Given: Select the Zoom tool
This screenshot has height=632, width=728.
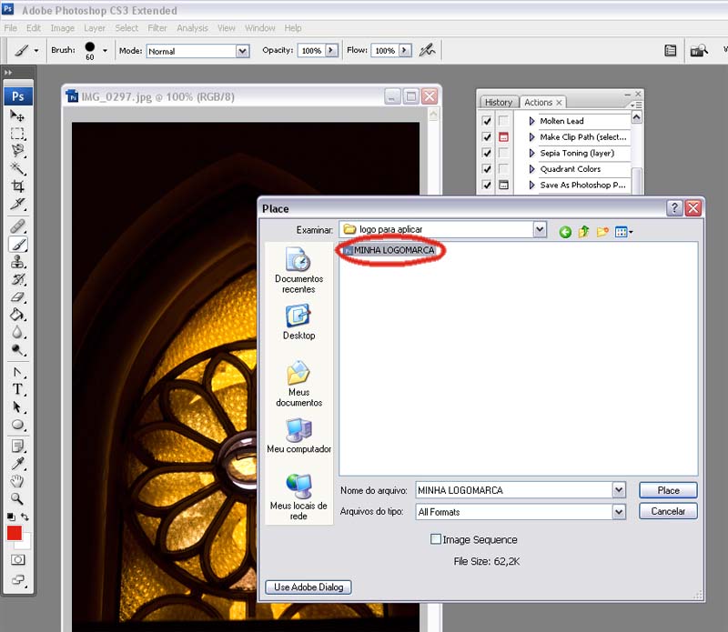Looking at the screenshot, I should tap(17, 498).
